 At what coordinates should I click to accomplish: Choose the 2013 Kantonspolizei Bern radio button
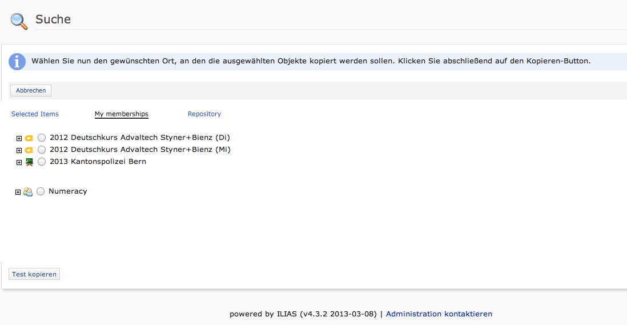tap(42, 162)
